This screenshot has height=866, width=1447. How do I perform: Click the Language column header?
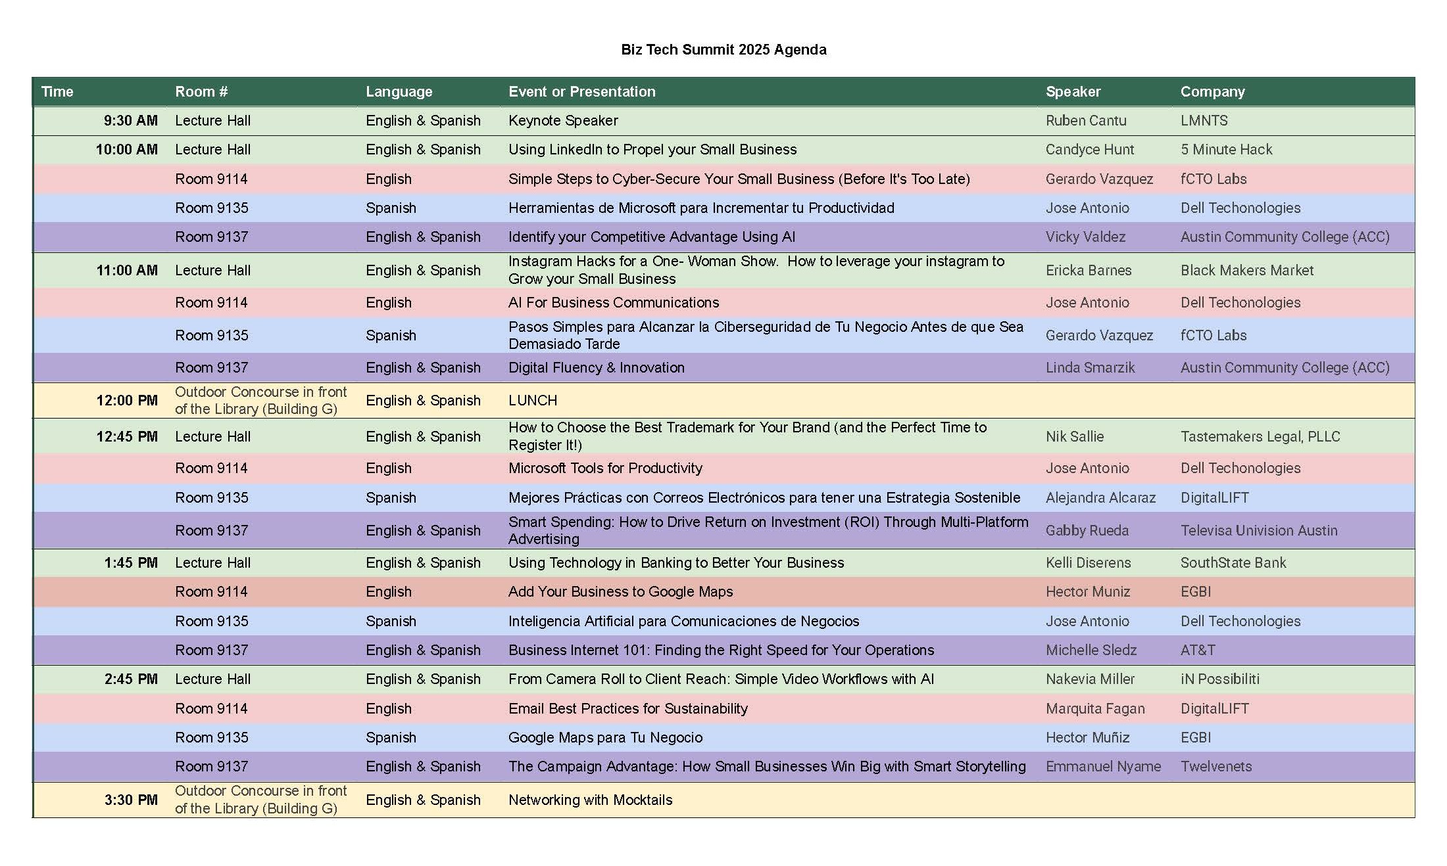[399, 92]
